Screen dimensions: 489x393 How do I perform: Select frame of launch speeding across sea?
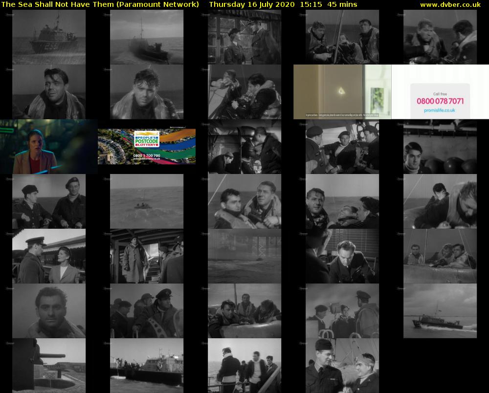tap(440, 311)
